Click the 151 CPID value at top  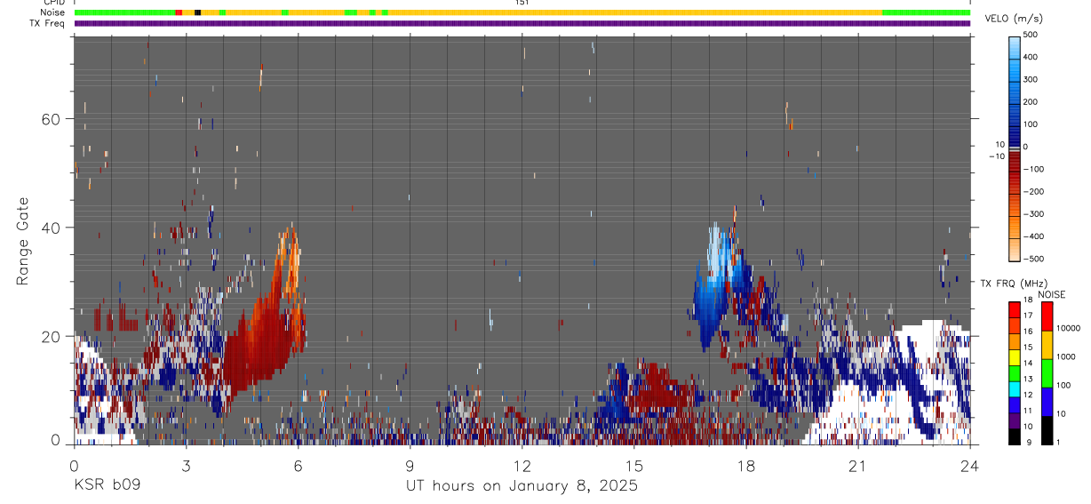[522, 3]
